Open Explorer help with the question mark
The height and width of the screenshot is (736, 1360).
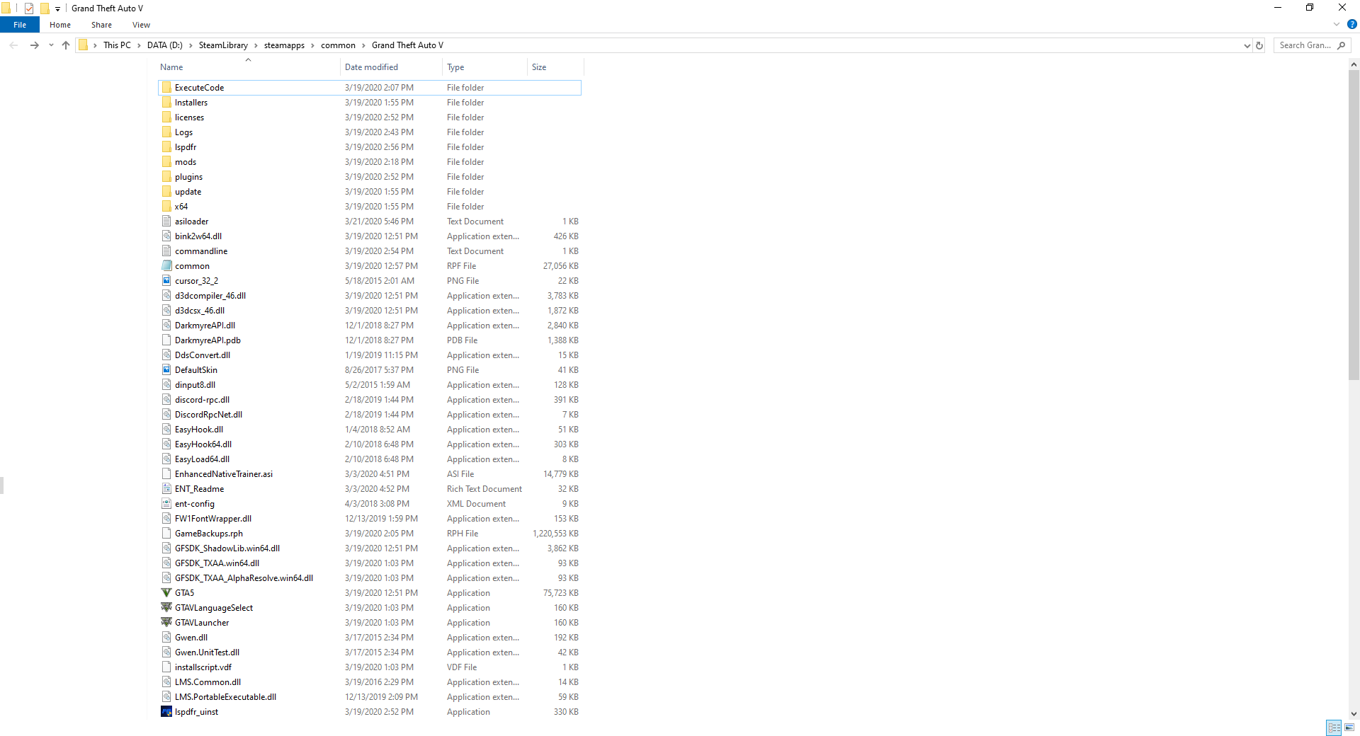(1351, 24)
